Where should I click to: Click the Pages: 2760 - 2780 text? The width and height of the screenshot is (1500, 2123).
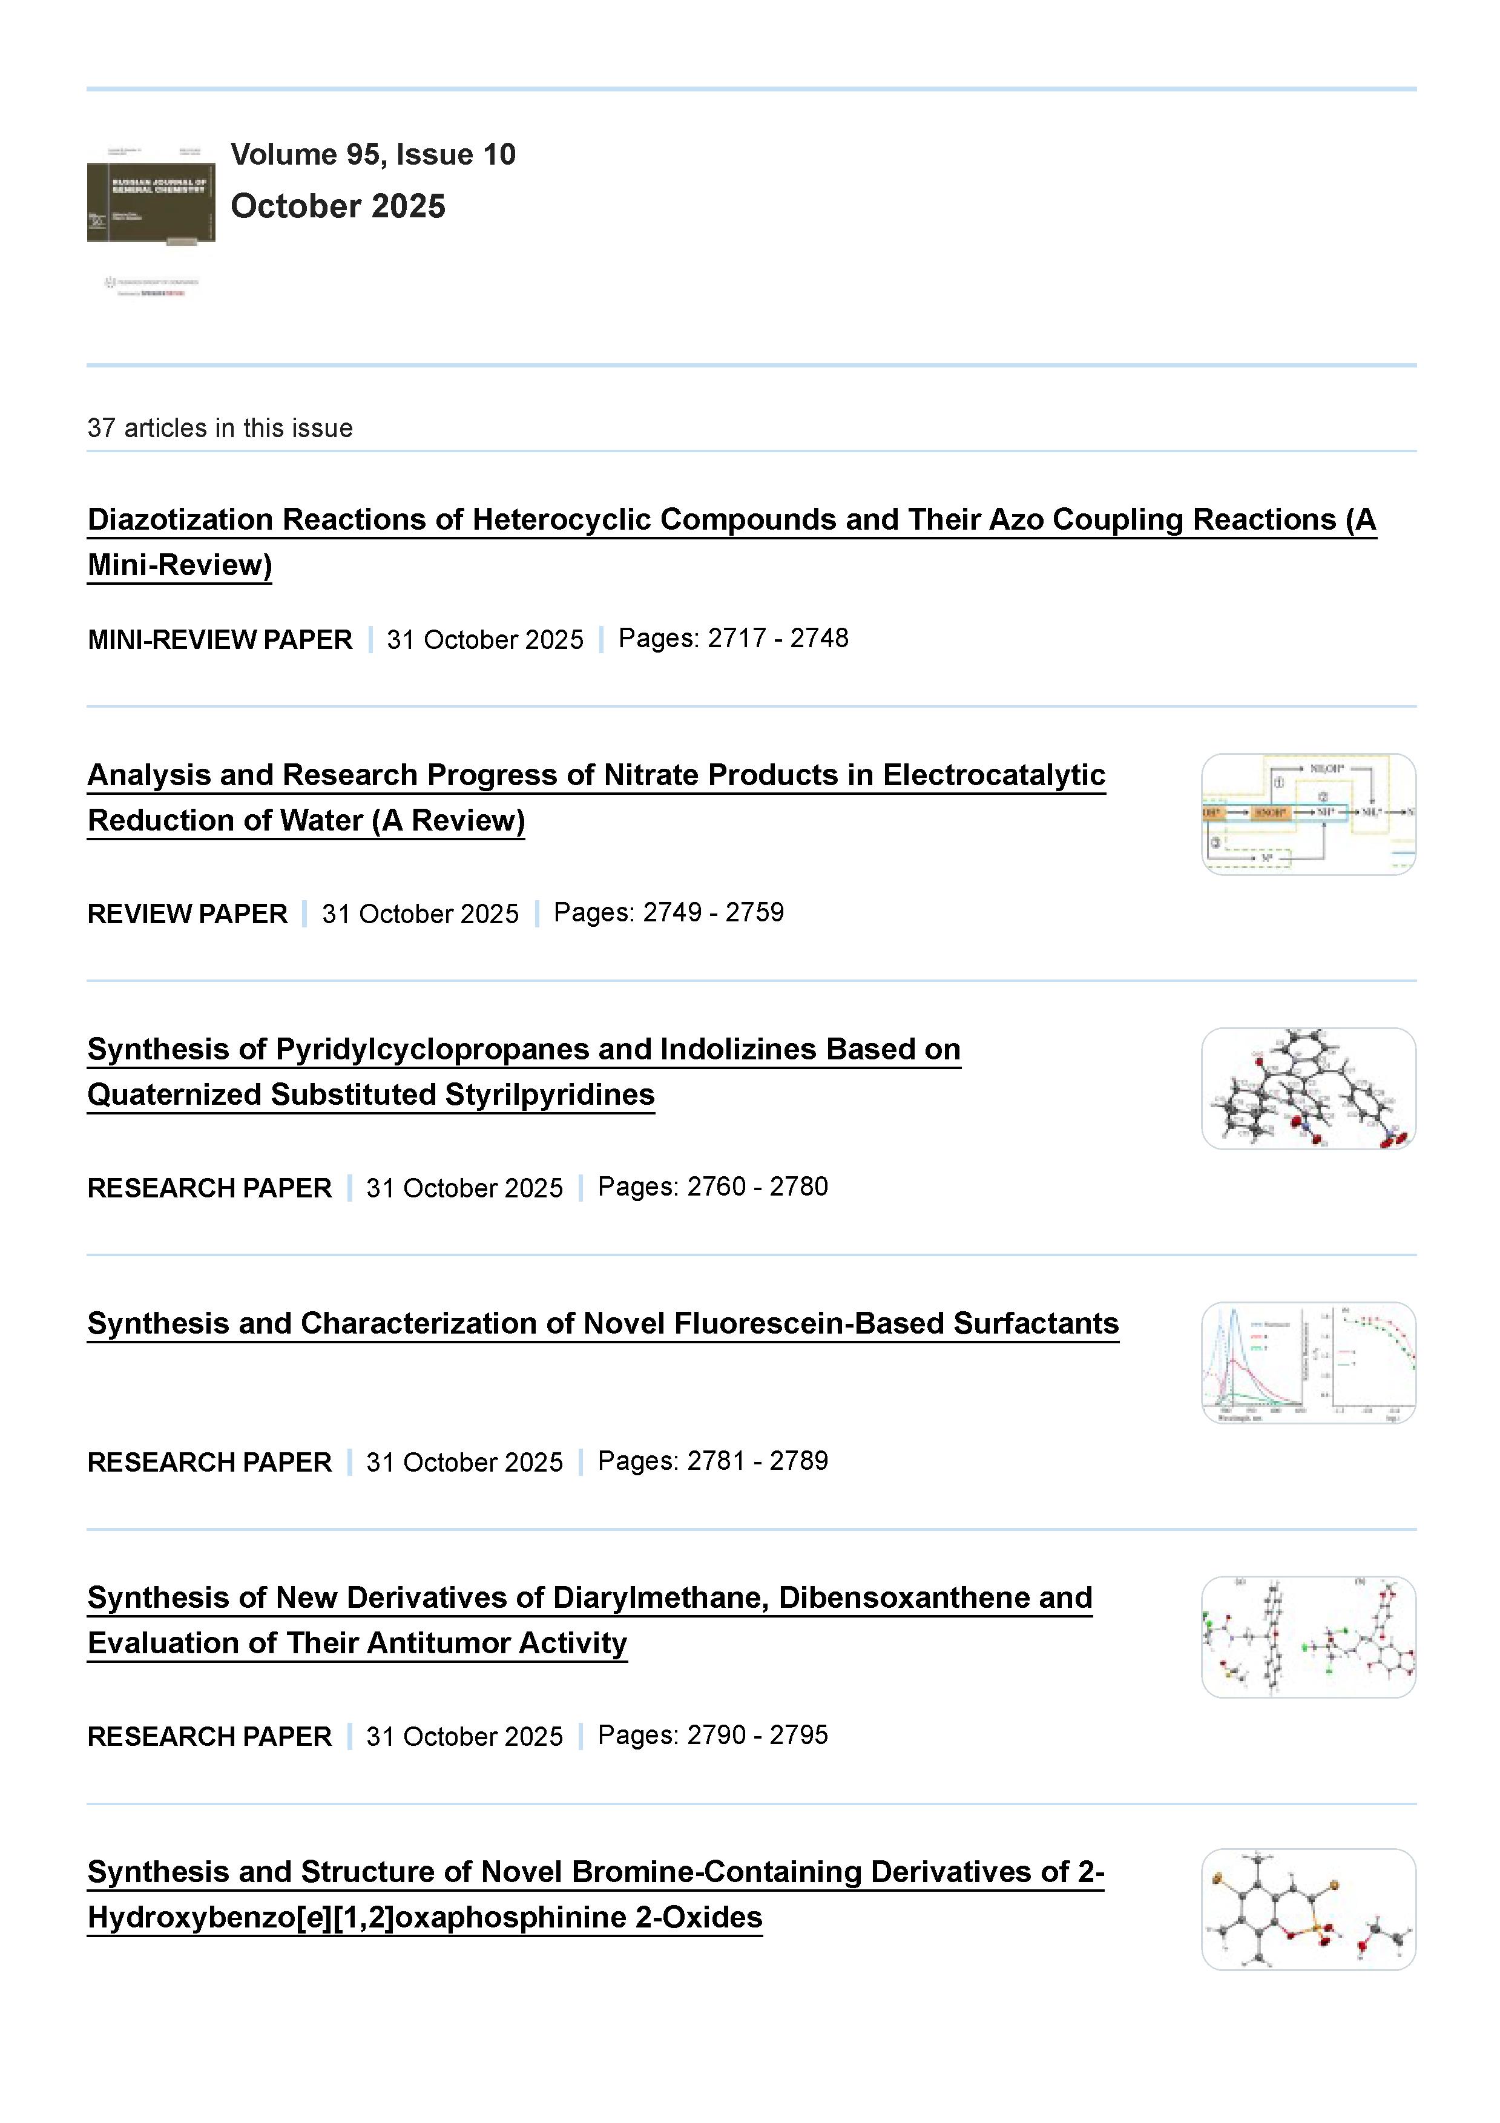(712, 1187)
